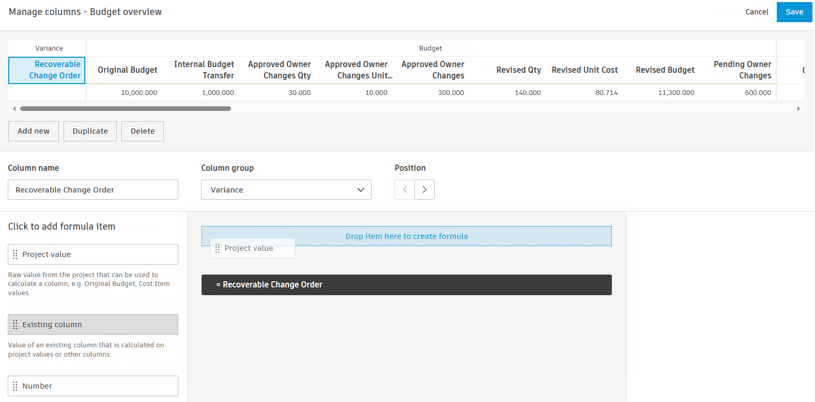The width and height of the screenshot is (815, 402).
Task: Duplicate the selected column
Action: coord(90,131)
